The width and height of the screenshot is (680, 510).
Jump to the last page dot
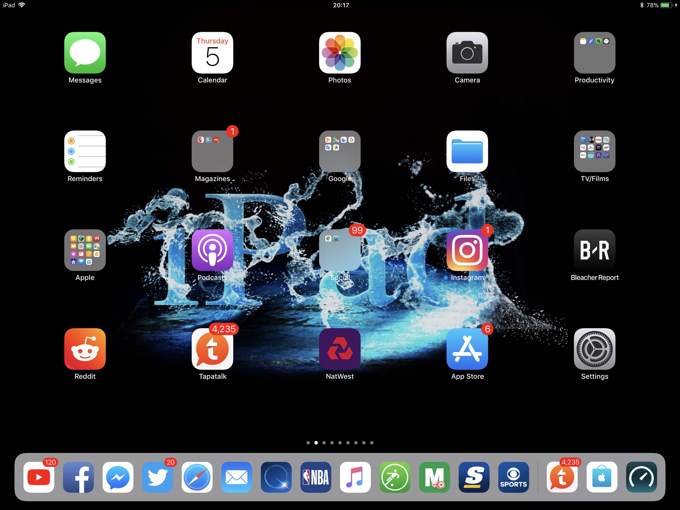[x=372, y=443]
